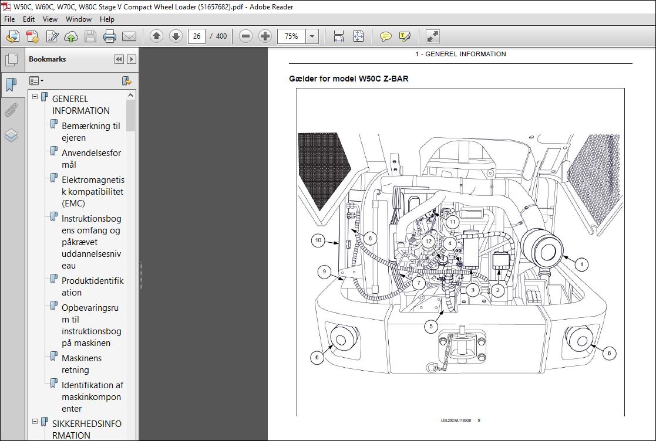Open the Identifikation af maskinkomponenter bookmark
Viewport: 656px width, 441px height.
point(92,397)
